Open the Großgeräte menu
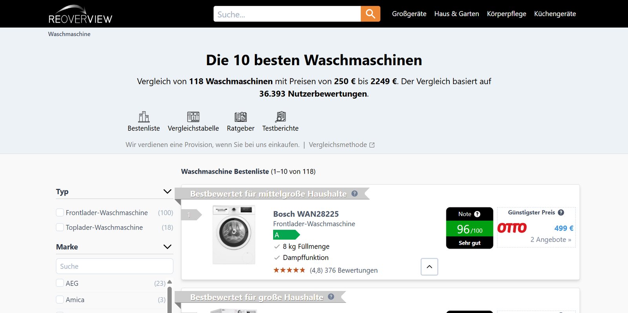This screenshot has height=313, width=628. 409,14
